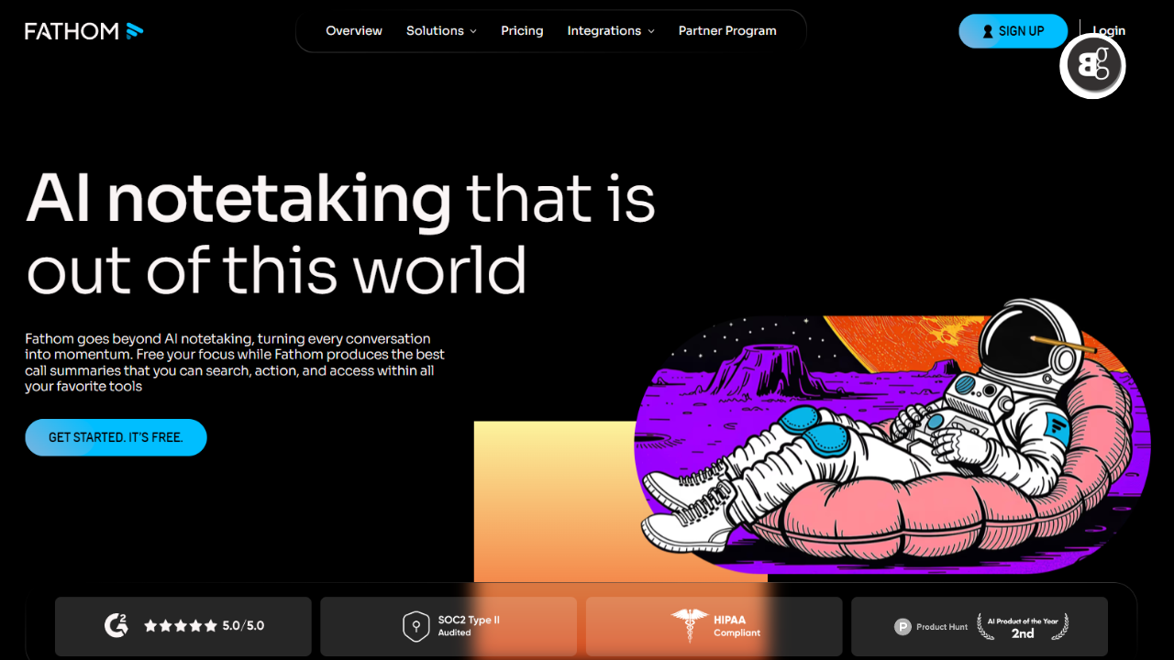
Task: Click the chevron next to Solutions
Action: 473,31
